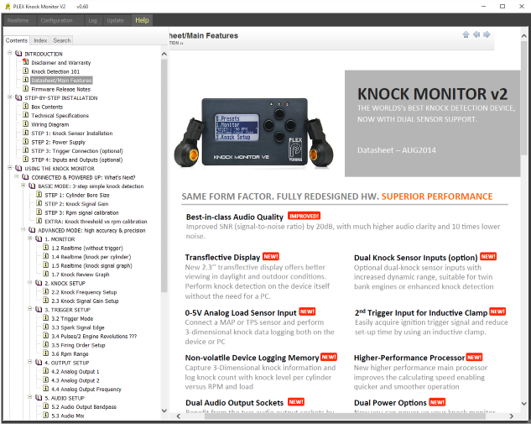Click the BASIC MODE book icon

point(32,186)
